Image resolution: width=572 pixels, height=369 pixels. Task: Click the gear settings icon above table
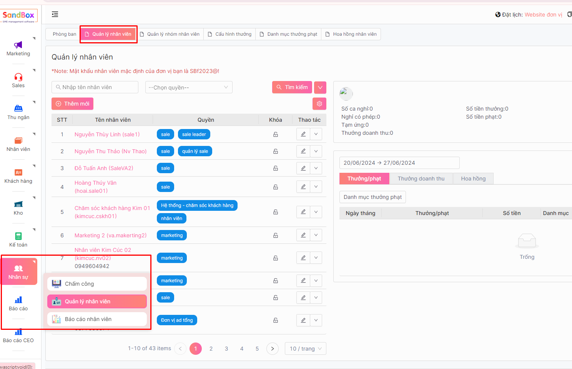pos(319,104)
